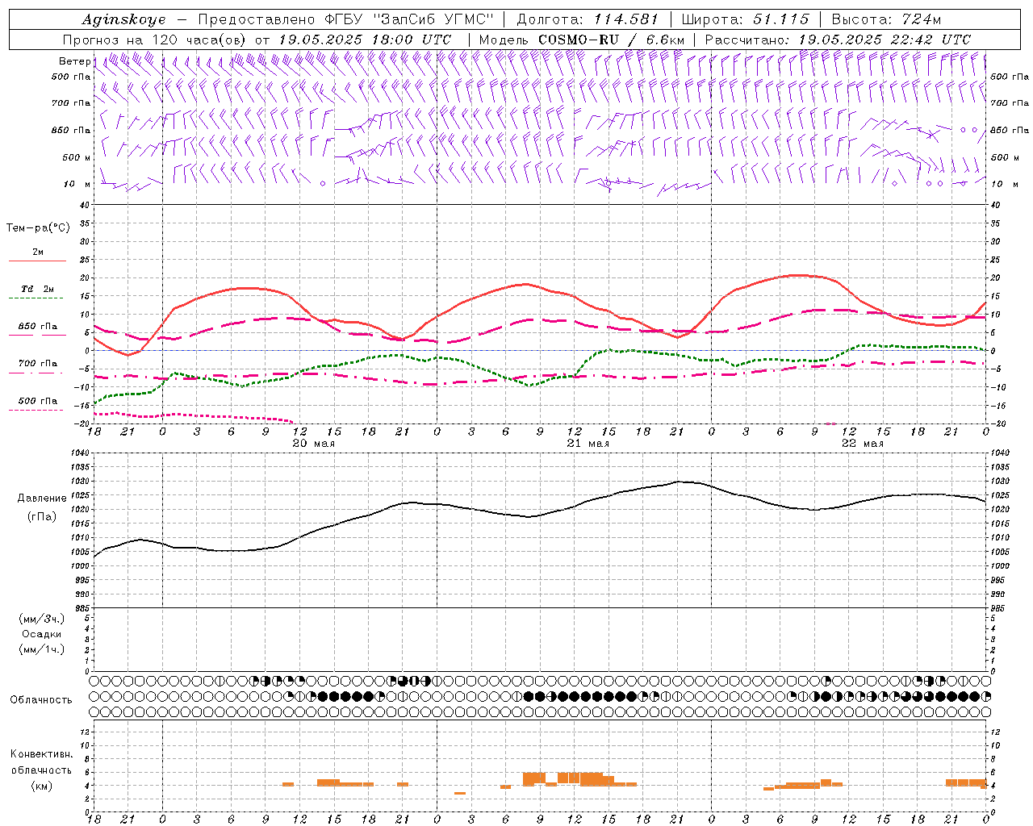
Task: Click the forecast start "19.05.2025 18:00 UTC"
Action: click(x=365, y=40)
